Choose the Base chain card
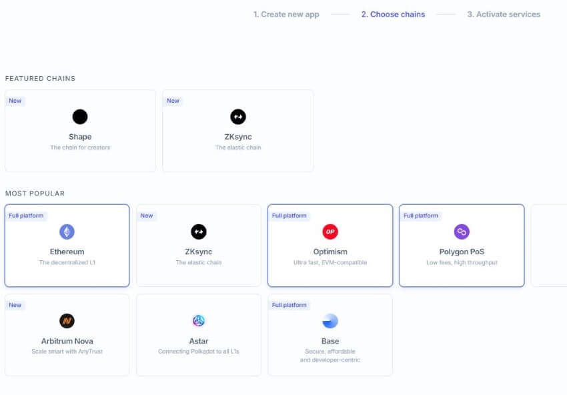The image size is (567, 395). pos(330,334)
